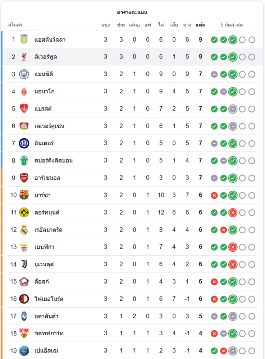
Task: Click the แต้ม points column header
Action: (201, 25)
